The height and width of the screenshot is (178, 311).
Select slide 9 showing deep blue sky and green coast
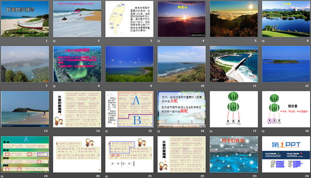[x=129, y=64]
